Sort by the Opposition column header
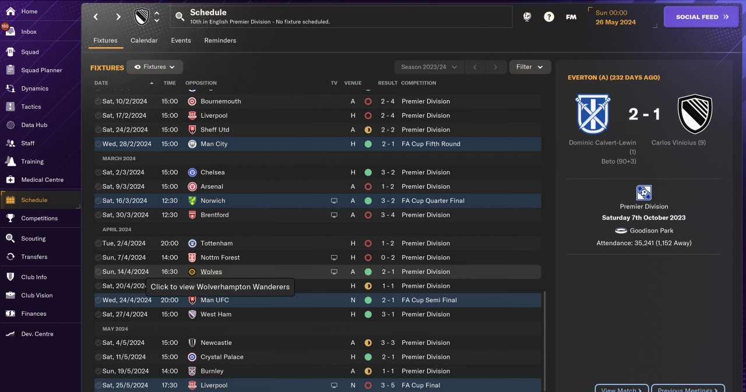This screenshot has width=746, height=392. [x=201, y=83]
